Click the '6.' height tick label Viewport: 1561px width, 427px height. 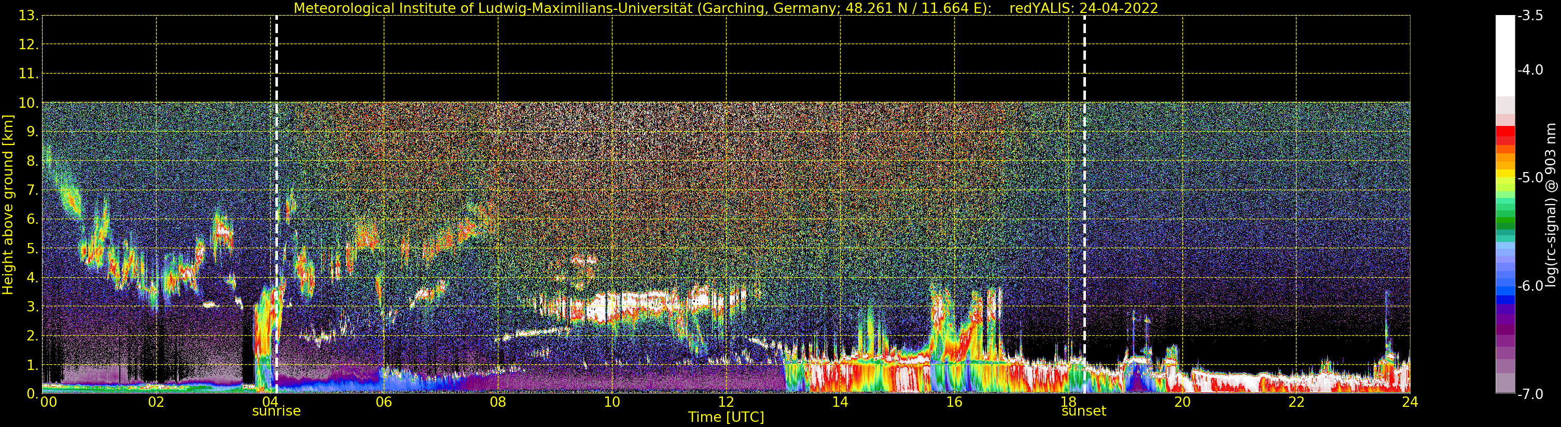(33, 219)
